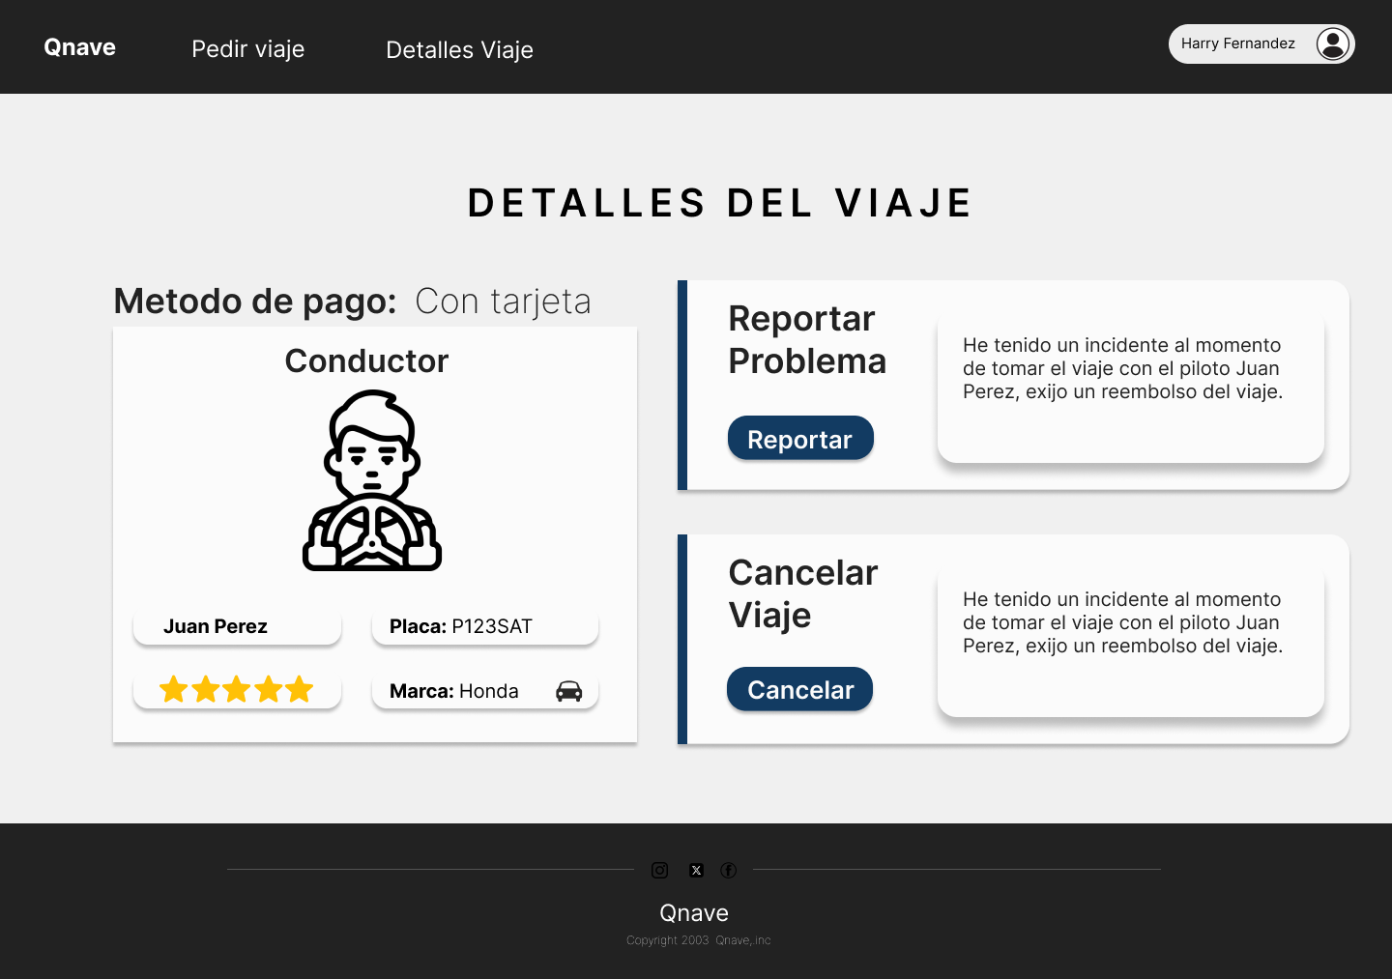Open the Instagram icon in the footer

point(659,870)
